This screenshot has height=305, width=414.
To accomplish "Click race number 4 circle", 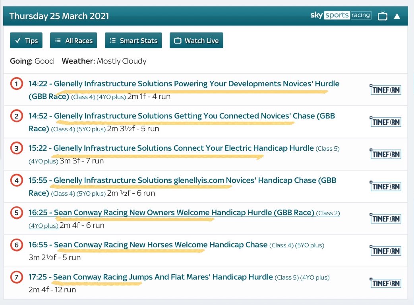I will coord(17,181).
